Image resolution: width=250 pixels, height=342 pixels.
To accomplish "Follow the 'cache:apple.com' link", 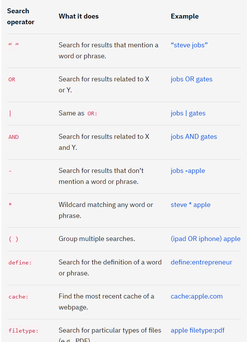I will 196,296.
